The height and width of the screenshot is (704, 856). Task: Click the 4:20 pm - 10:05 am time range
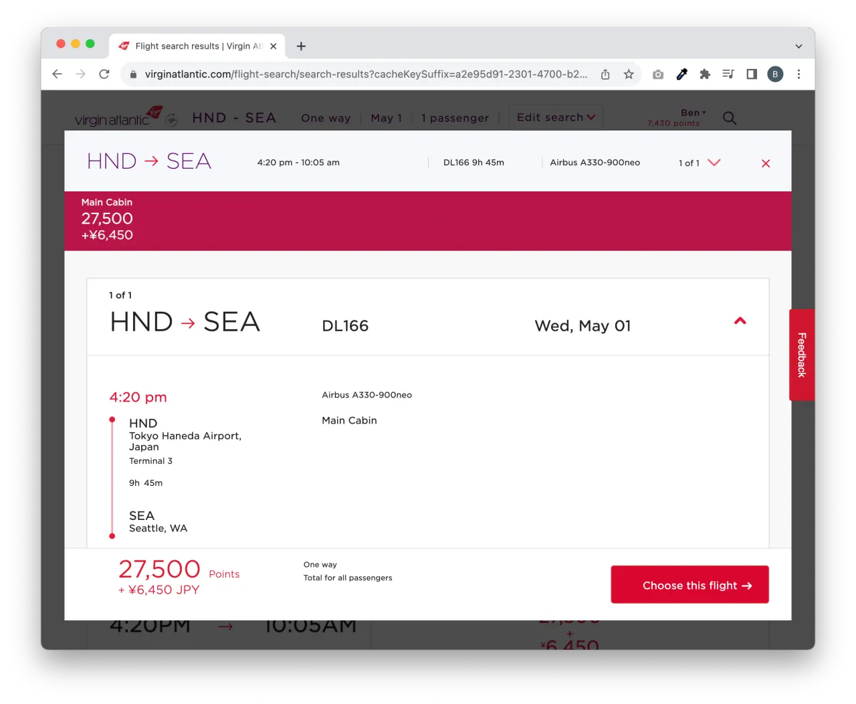tap(298, 163)
